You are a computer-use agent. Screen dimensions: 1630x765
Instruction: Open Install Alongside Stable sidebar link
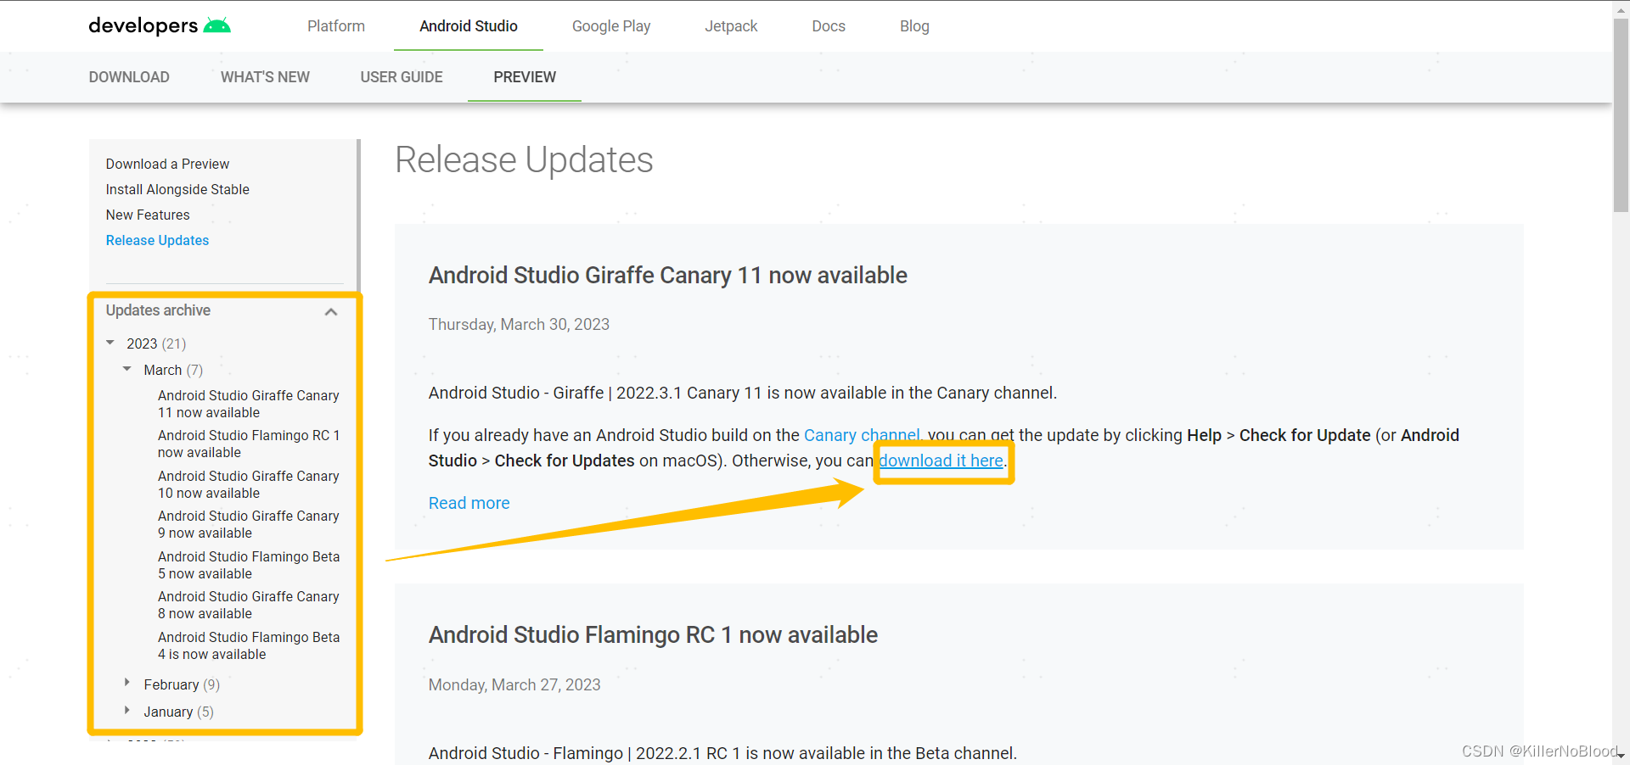[177, 189]
